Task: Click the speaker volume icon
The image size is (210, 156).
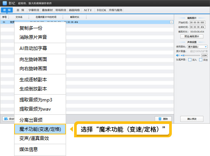Action: [178, 55]
